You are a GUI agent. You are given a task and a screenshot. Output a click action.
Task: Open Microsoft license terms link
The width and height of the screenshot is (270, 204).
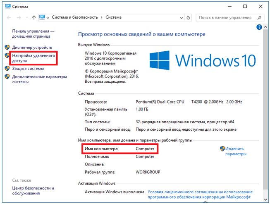200,194
